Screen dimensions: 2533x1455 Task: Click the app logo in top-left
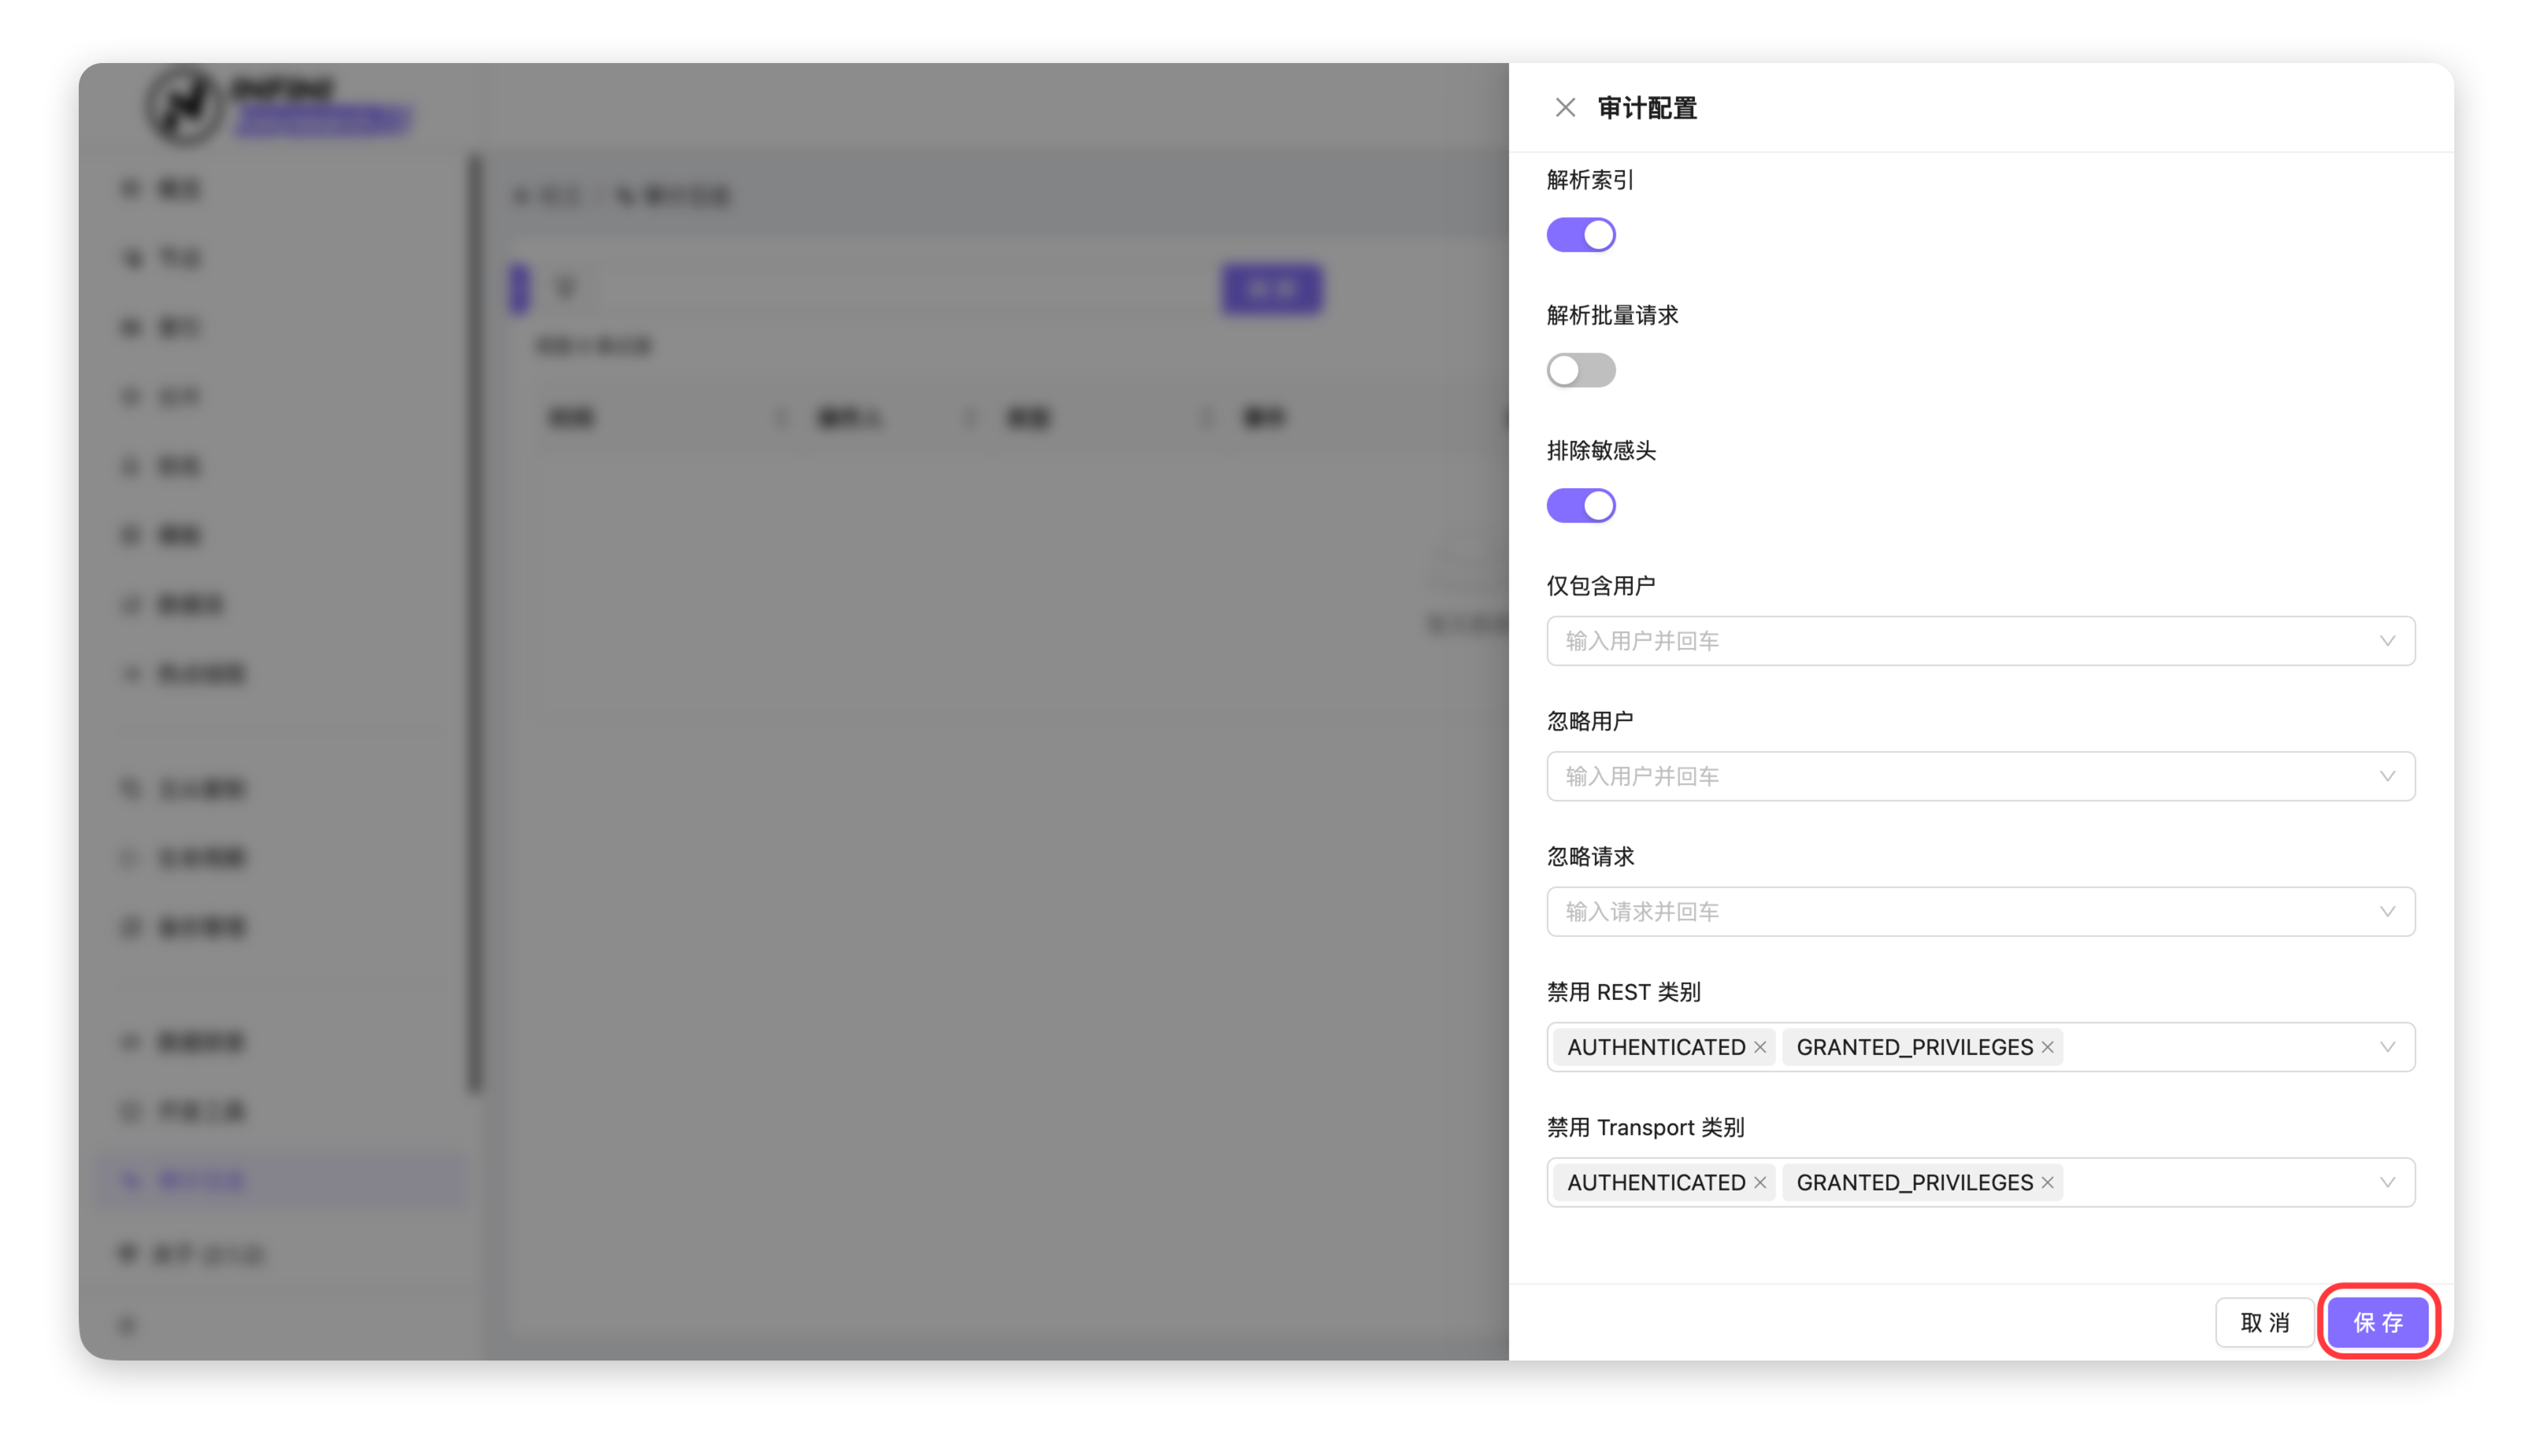pyautogui.click(x=186, y=106)
